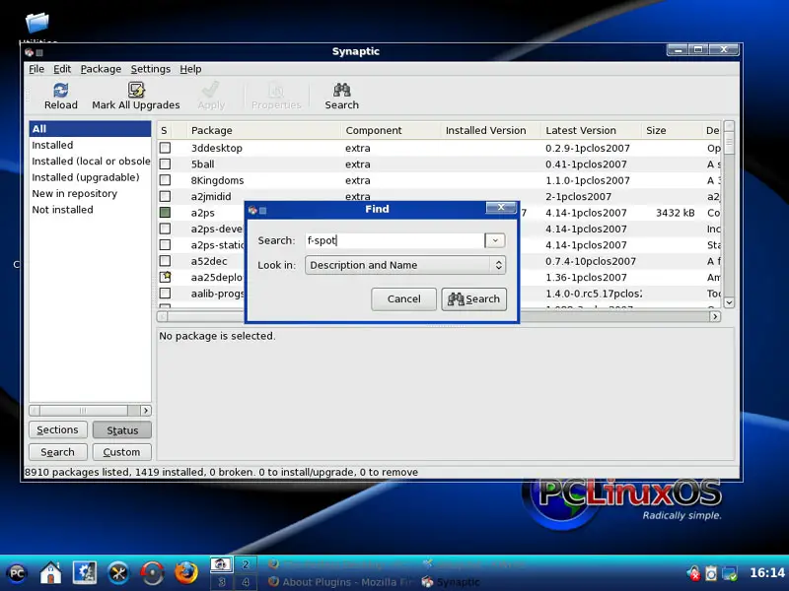Image resolution: width=789 pixels, height=591 pixels.
Task: Click Search button in Find dialog
Action: 474,299
